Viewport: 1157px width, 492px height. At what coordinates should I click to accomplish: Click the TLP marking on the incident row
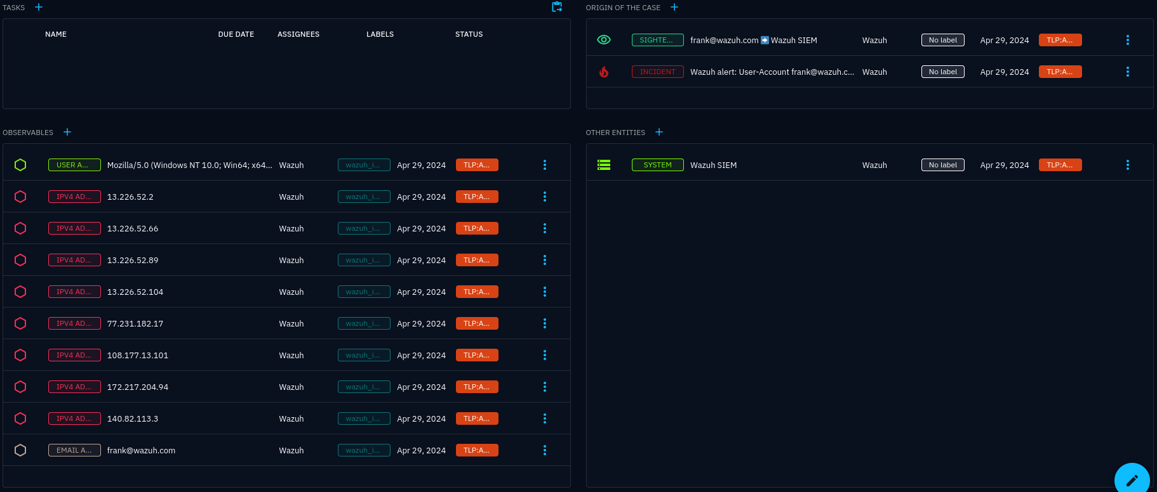(x=1060, y=72)
